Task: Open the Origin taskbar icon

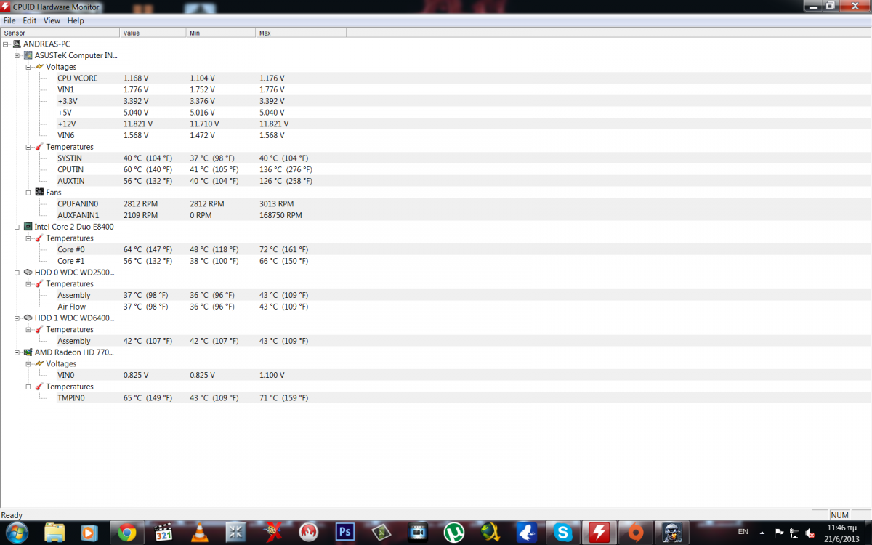Action: coord(636,533)
